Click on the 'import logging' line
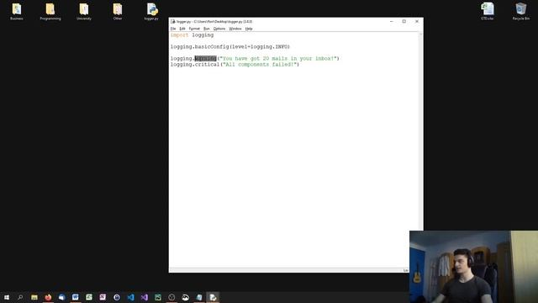This screenshot has width=538, height=303. pyautogui.click(x=192, y=35)
